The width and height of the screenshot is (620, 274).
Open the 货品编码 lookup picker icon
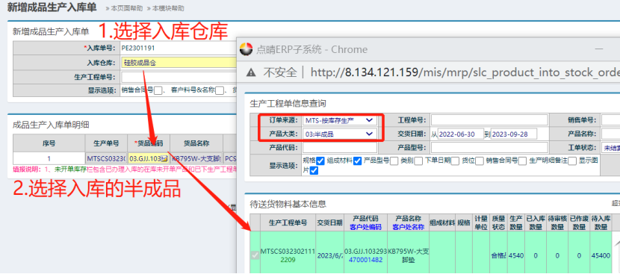pos(164,158)
